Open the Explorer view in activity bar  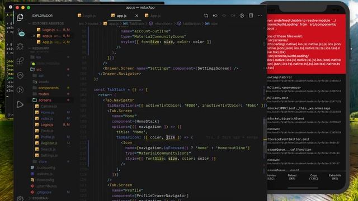[20, 17]
